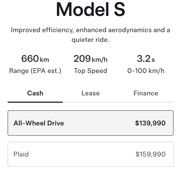Click the Model S heading
Screen dimensions: 179x173
coord(90,10)
